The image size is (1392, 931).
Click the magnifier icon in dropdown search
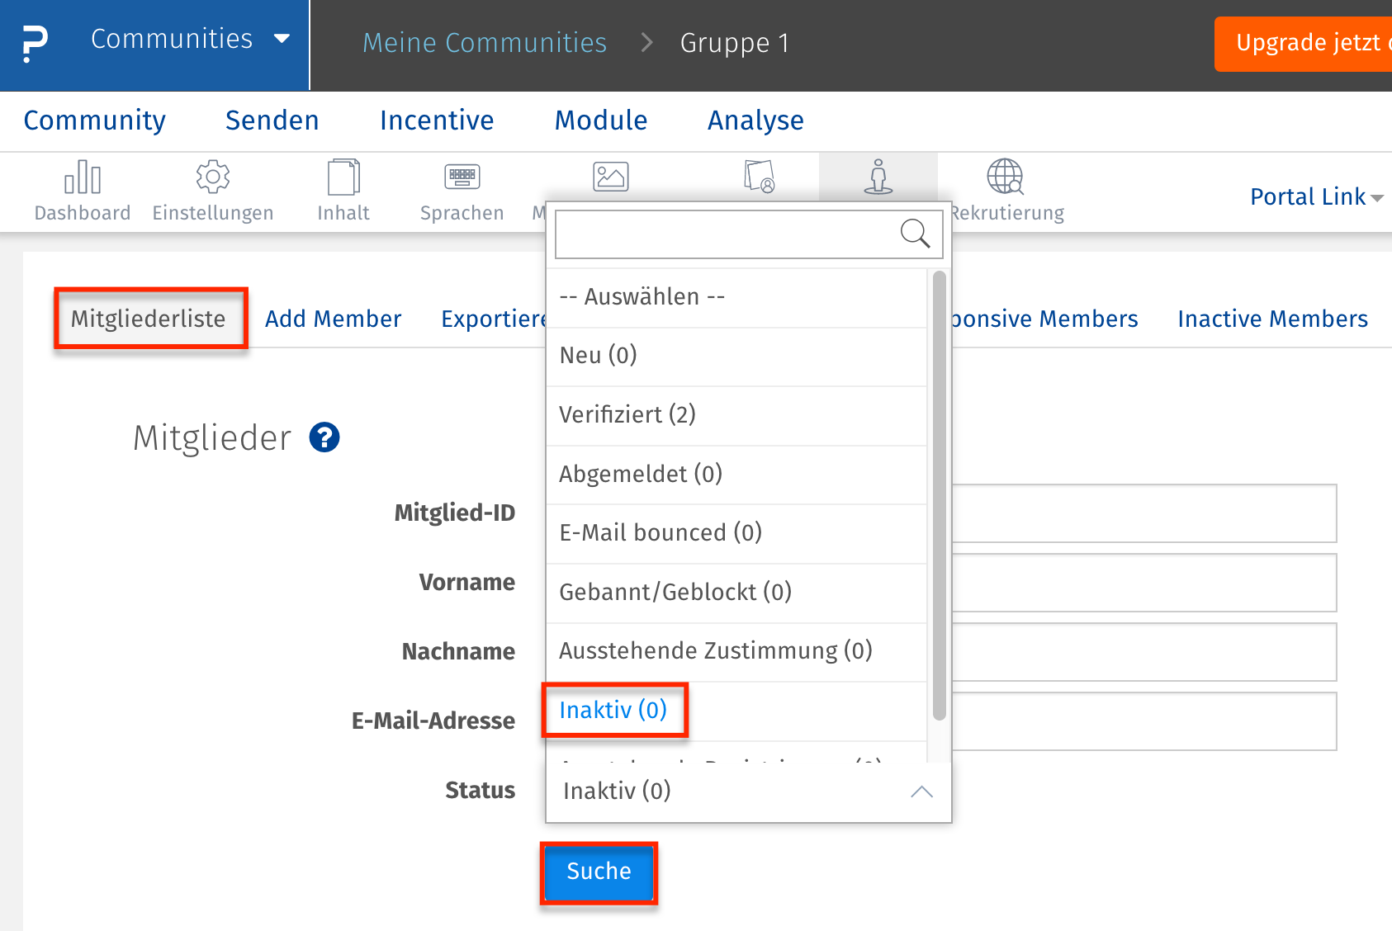(x=915, y=234)
